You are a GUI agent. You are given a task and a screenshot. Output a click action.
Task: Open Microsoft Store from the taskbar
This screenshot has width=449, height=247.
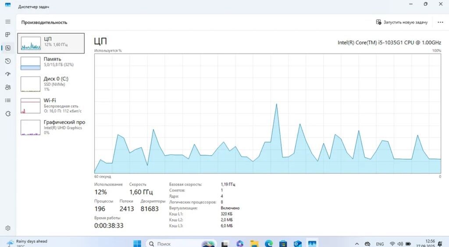pos(283,243)
